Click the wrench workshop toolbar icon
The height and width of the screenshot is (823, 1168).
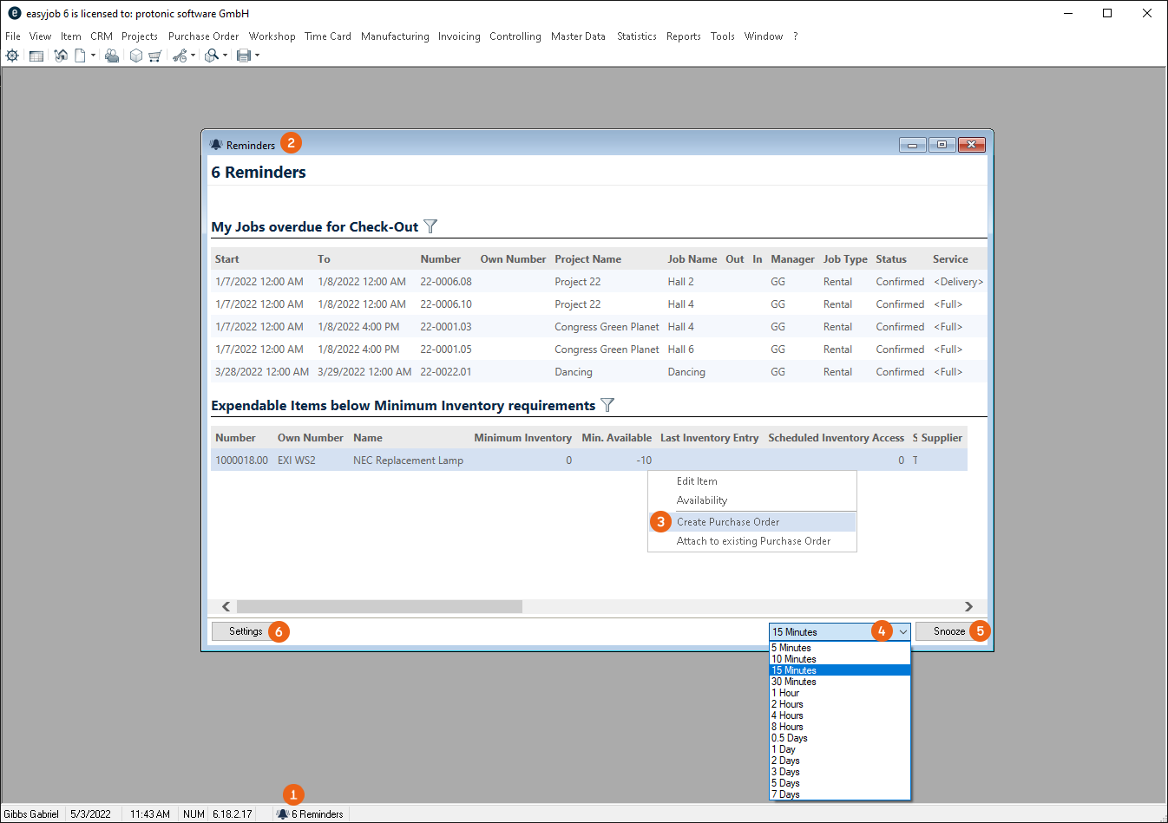(180, 56)
